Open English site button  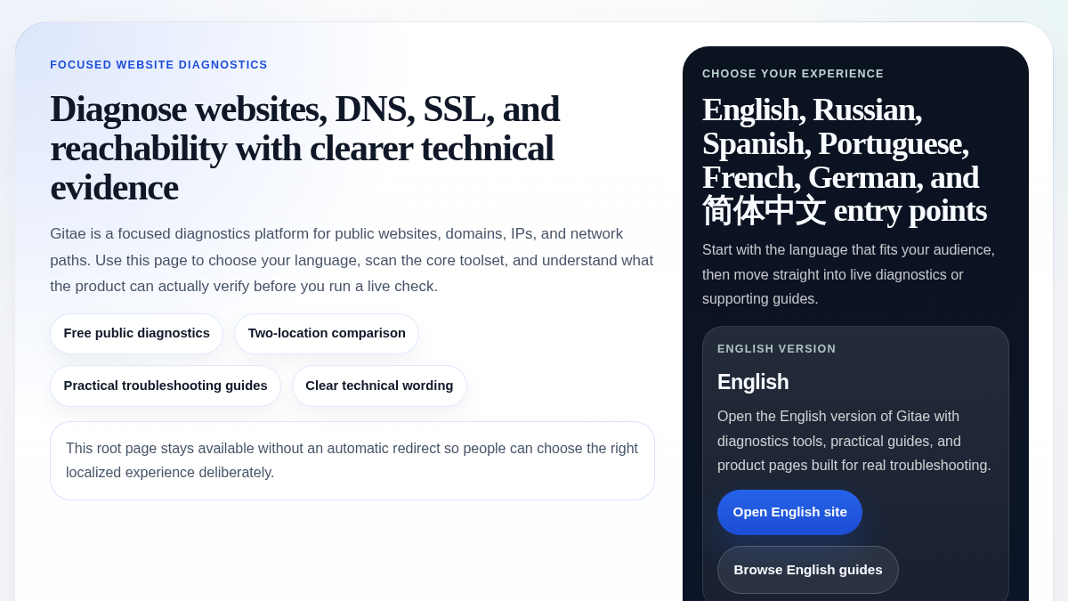click(x=789, y=512)
